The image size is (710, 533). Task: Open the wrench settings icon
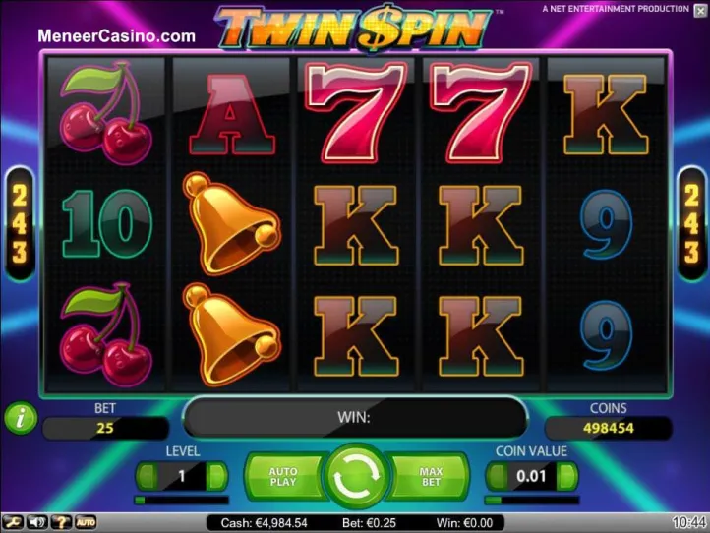point(12,522)
